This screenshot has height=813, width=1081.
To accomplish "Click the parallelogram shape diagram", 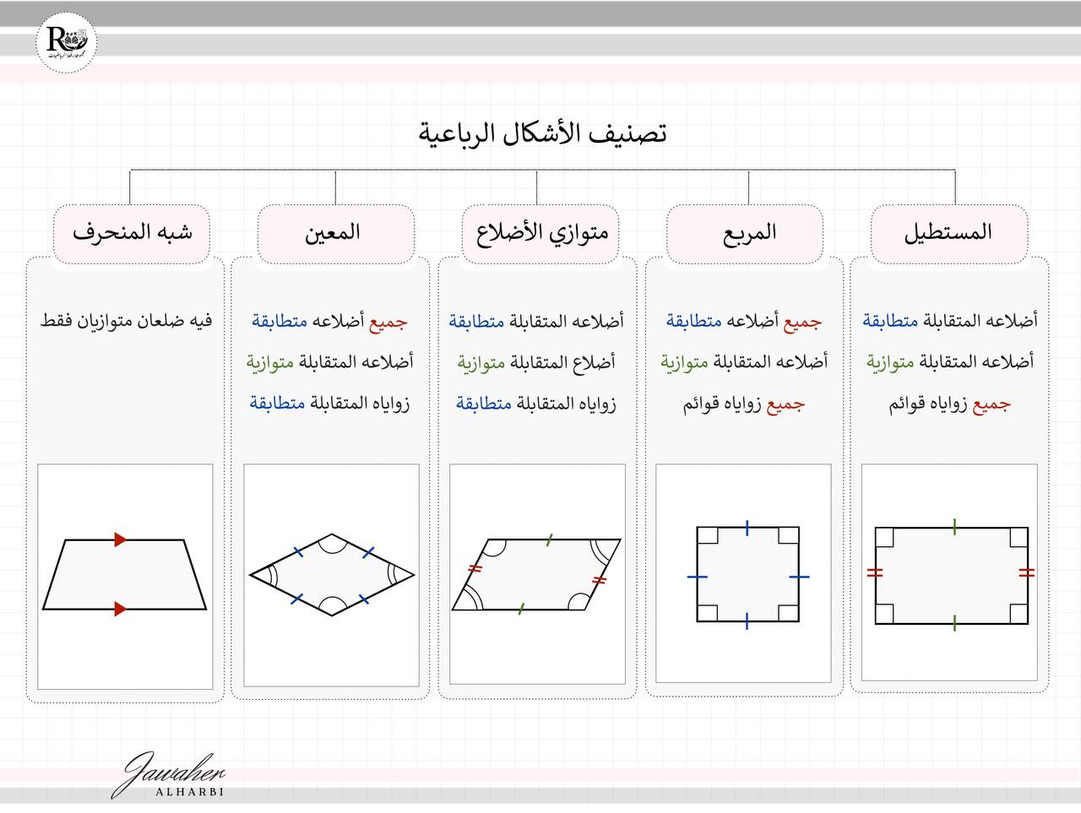I will tap(536, 575).
